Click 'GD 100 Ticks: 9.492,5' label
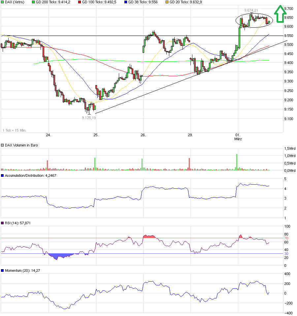297x316 pixels. (x=99, y=2)
